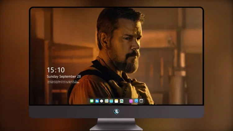The image size is (233, 131).
Task: Open the green Messages app in dock
Action: (92, 101)
